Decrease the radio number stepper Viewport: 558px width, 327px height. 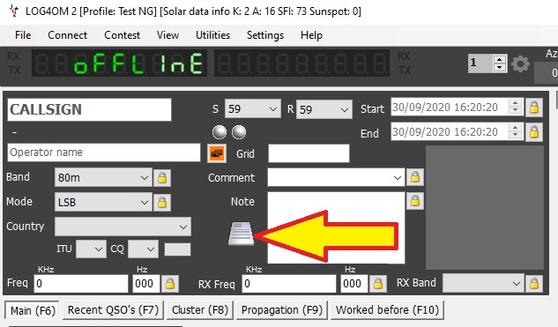coord(500,68)
